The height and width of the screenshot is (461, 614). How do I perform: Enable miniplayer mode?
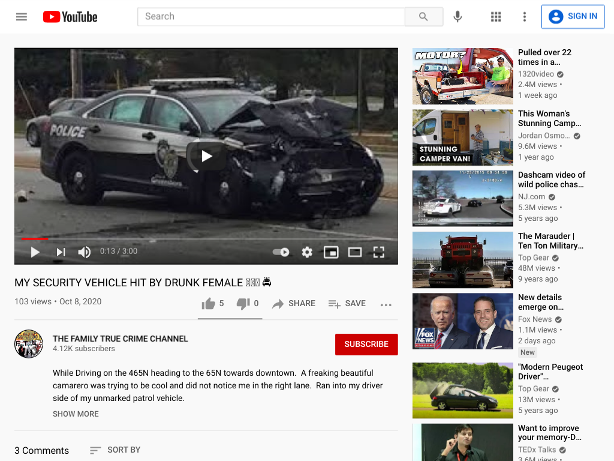331,252
